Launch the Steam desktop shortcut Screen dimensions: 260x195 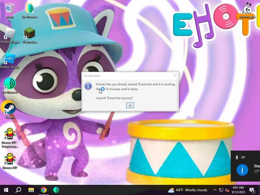click(x=10, y=111)
